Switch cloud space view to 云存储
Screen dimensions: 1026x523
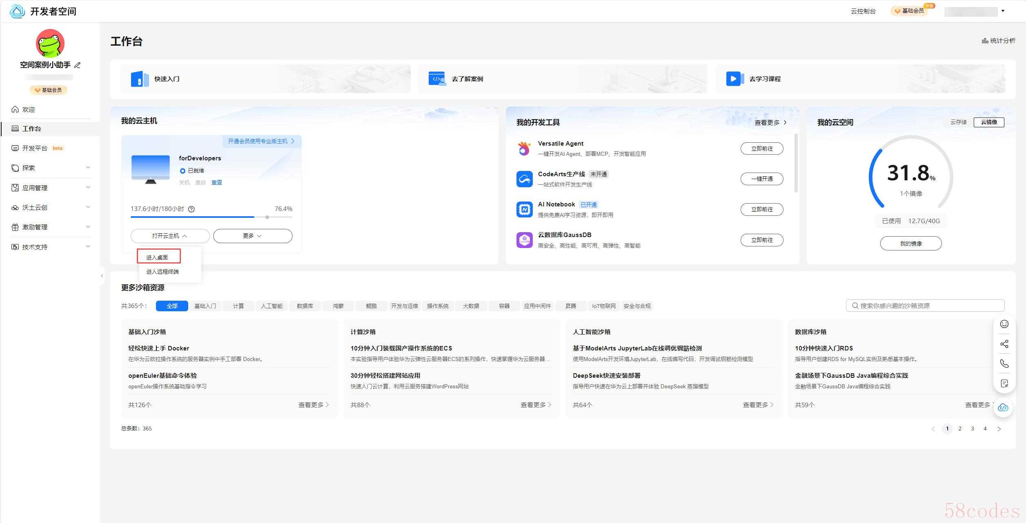(x=958, y=122)
